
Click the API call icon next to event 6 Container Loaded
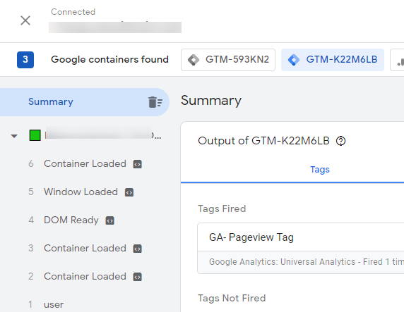(x=137, y=164)
